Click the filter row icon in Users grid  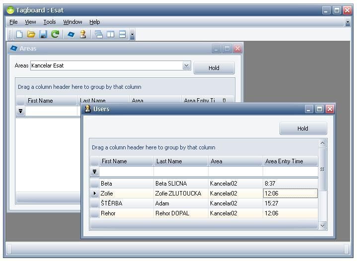click(x=94, y=172)
